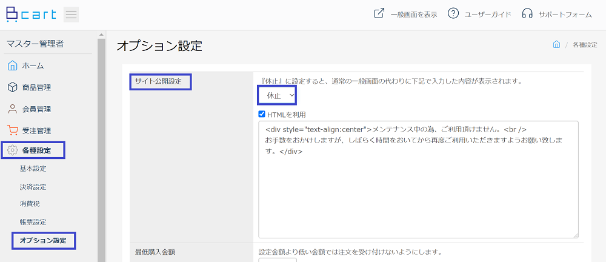
Task: Click the box icon beside 商品管理
Action: point(12,87)
